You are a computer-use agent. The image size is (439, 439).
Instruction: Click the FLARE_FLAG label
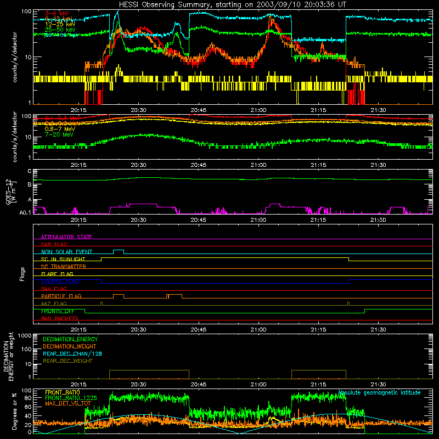[57, 274]
